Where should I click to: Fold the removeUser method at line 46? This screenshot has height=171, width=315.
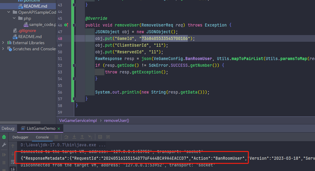tap(74, 25)
